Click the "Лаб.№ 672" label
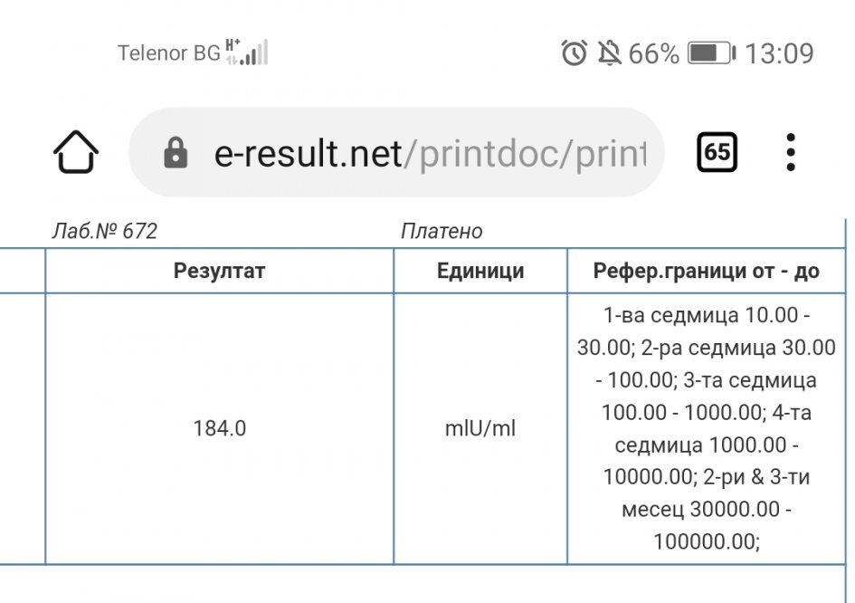This screenshot has width=855, height=603. tap(104, 232)
